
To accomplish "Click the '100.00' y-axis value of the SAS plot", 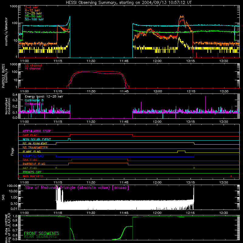I will pos(12,186).
